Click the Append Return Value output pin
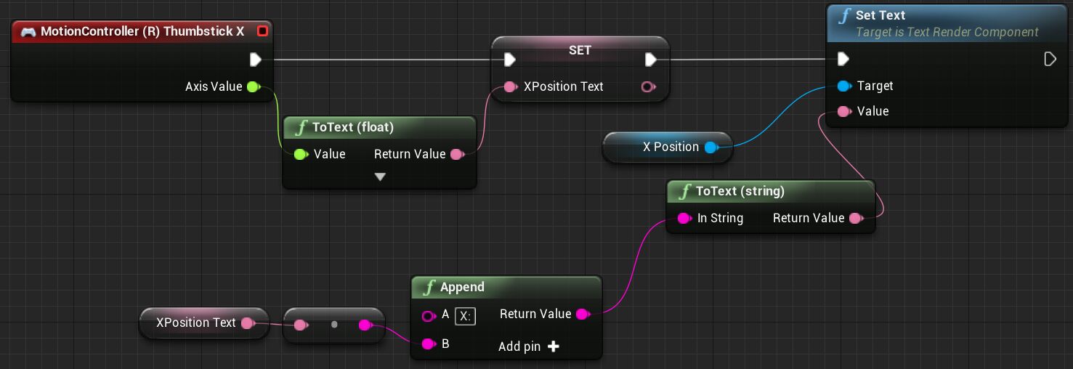The height and width of the screenshot is (369, 1073). point(582,314)
